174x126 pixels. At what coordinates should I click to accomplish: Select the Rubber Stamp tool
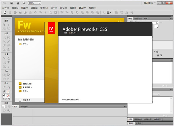[8, 49]
